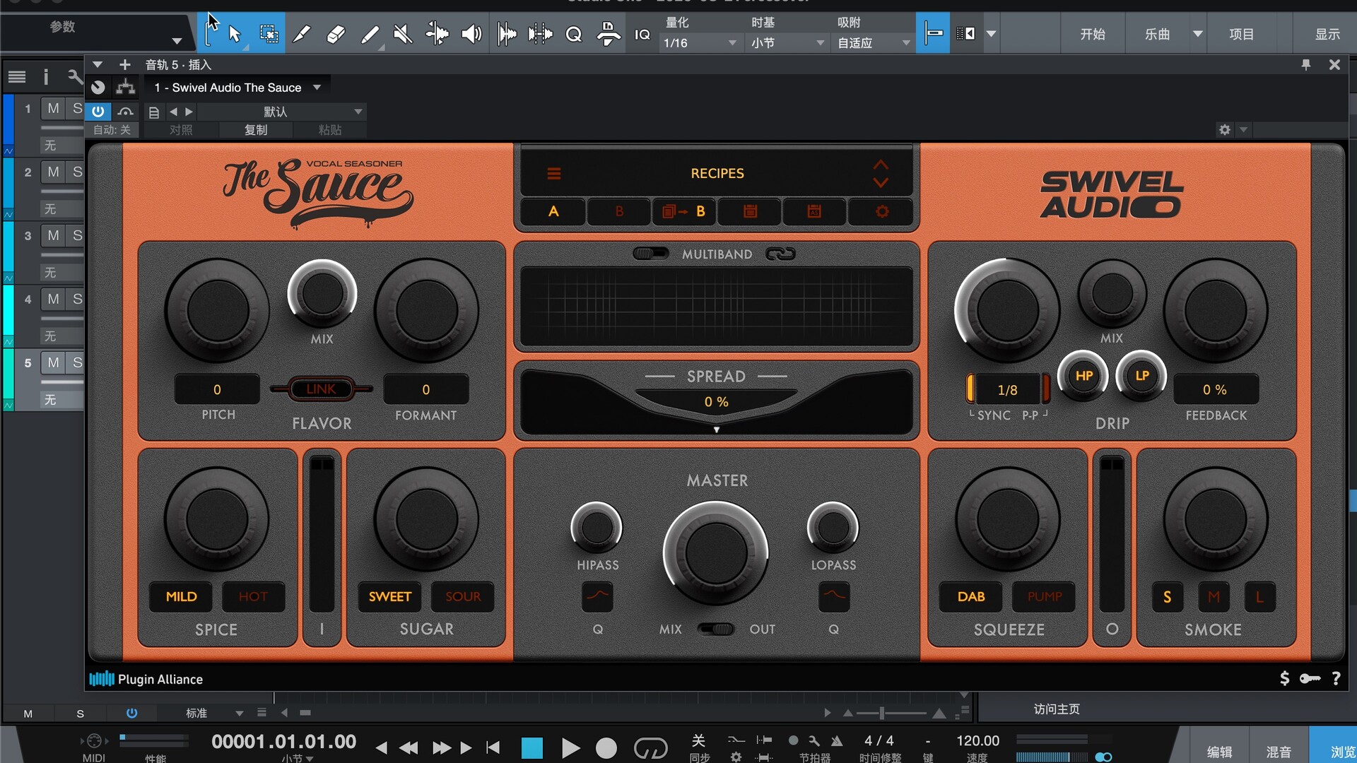The image size is (1357, 763).
Task: Select the SOUR sugar mode
Action: coord(463,596)
